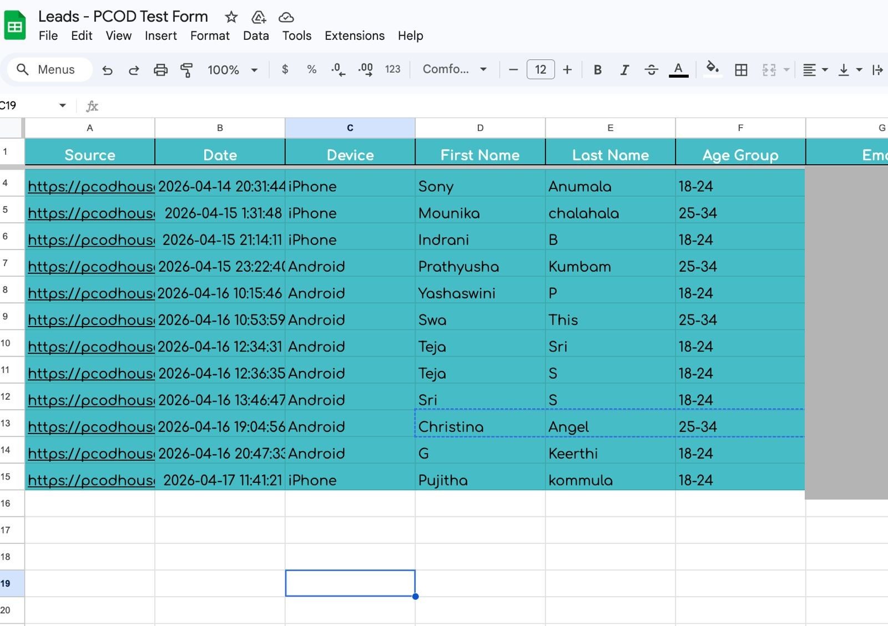
Task: Open the name box dropdown arrow
Action: click(x=63, y=105)
